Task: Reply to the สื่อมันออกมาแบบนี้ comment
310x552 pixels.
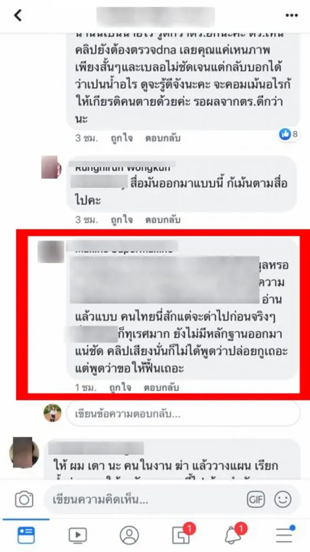Action: (163, 220)
